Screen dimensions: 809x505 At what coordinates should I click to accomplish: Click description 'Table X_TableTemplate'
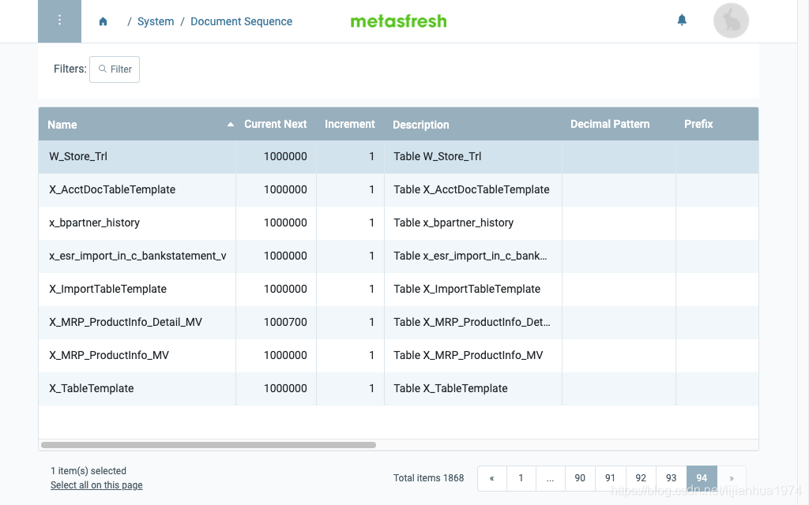click(450, 388)
